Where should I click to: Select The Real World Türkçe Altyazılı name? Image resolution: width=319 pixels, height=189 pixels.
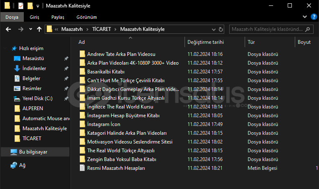coord(121,151)
